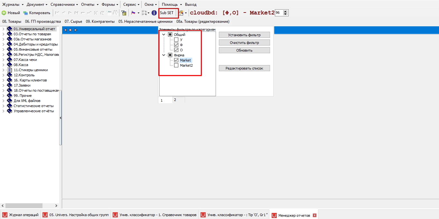439x219 pixels.
Task: Close the Менеджер отчетов tab
Action: point(314,215)
